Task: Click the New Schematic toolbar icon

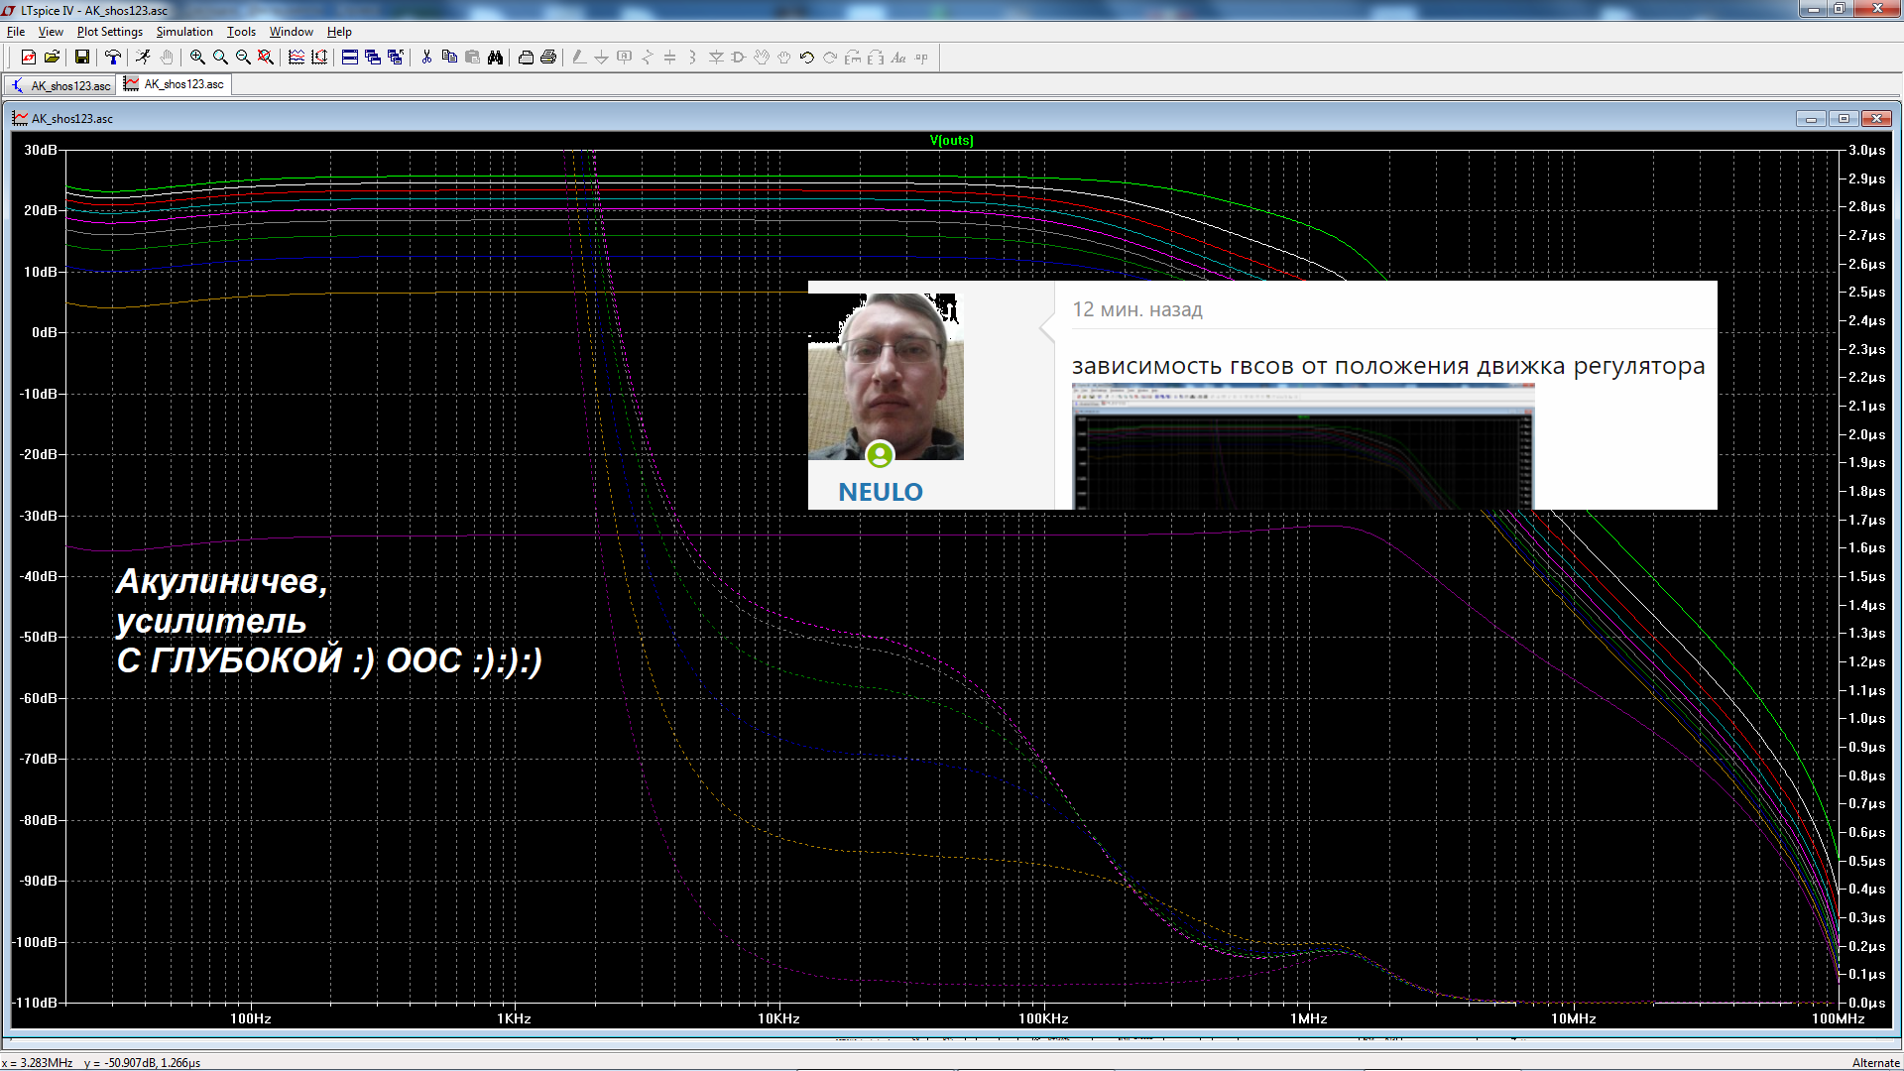Action: tap(29, 58)
